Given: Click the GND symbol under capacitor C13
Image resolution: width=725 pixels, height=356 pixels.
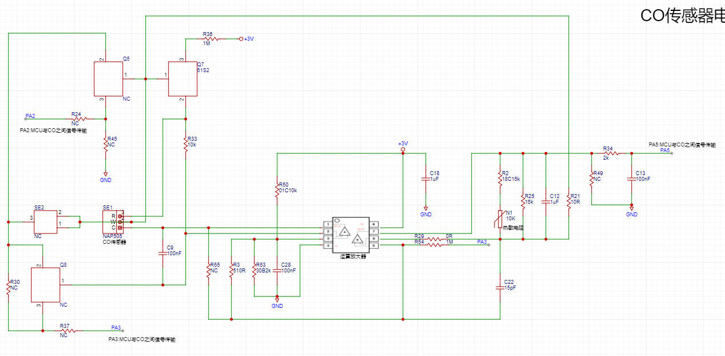Looking at the screenshot, I should click(x=631, y=211).
